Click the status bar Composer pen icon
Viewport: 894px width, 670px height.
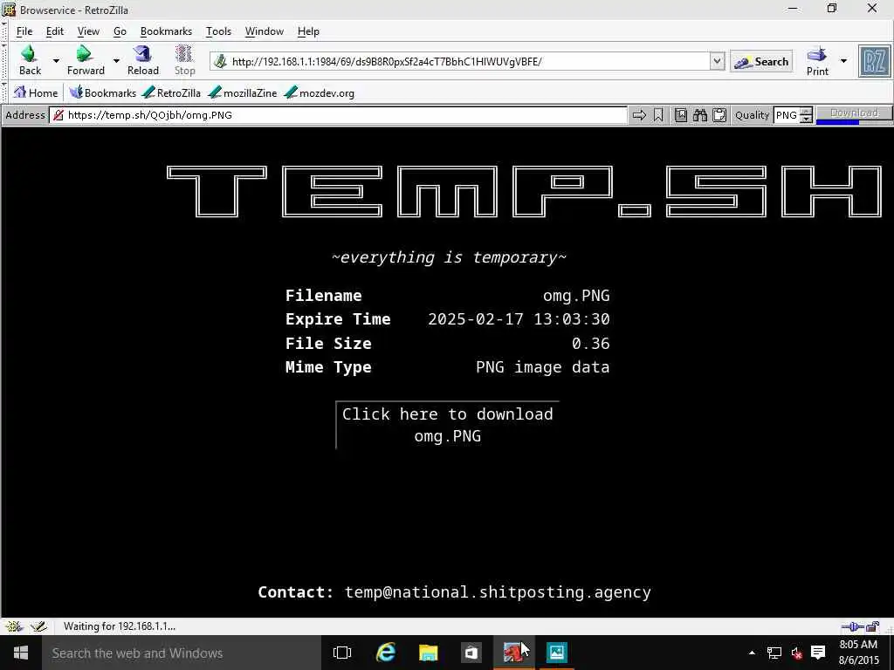38,626
